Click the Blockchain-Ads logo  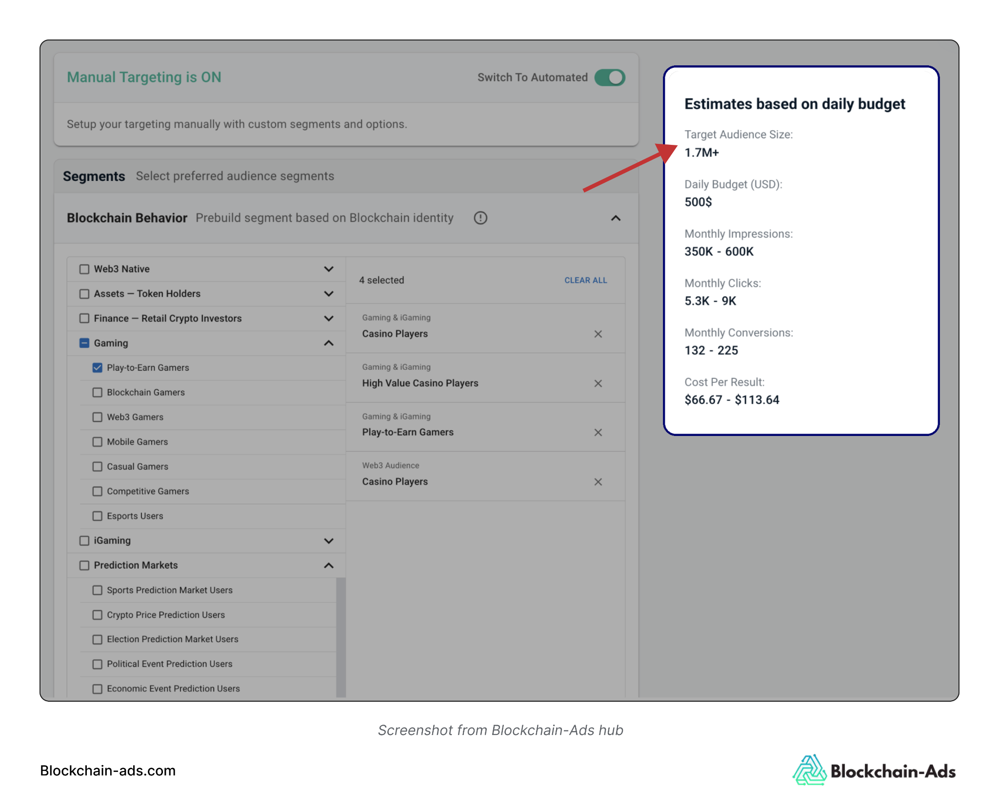pos(874,771)
